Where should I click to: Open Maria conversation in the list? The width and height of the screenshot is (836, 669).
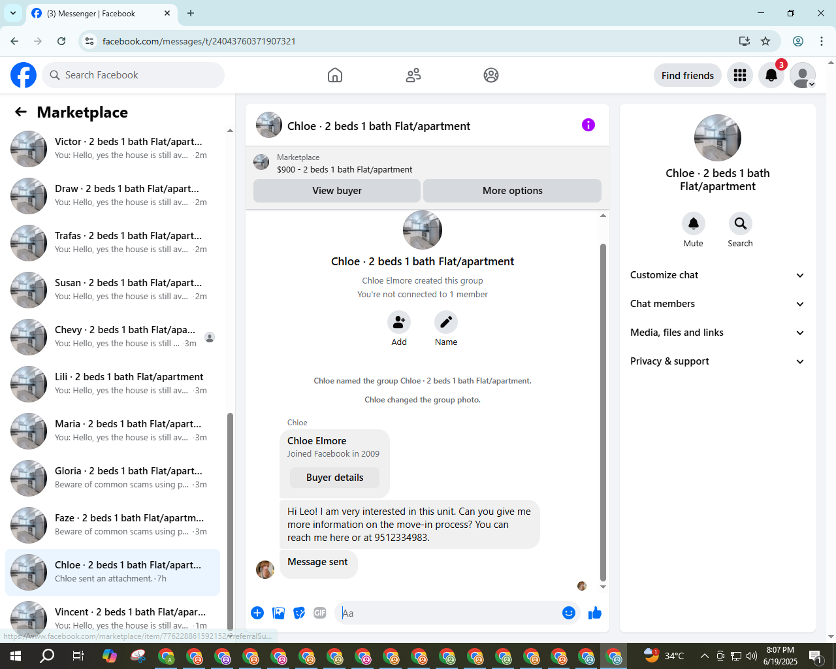(112, 431)
